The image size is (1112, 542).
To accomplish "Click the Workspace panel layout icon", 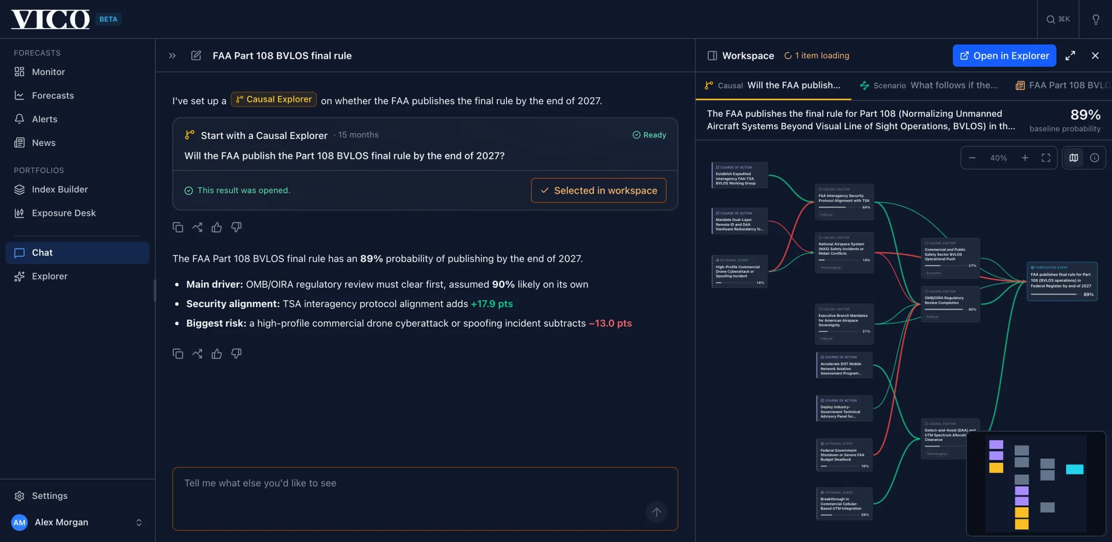I will 712,56.
